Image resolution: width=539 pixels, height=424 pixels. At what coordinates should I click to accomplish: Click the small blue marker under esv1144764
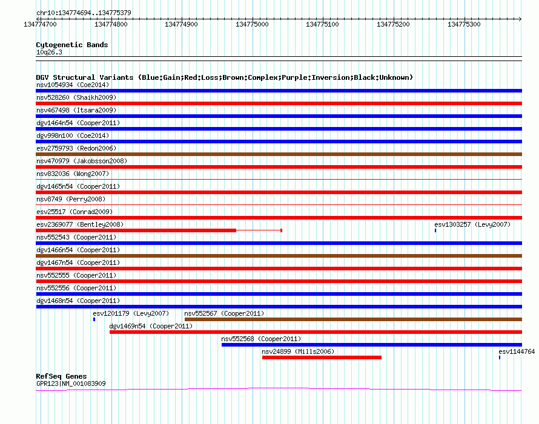coord(500,357)
